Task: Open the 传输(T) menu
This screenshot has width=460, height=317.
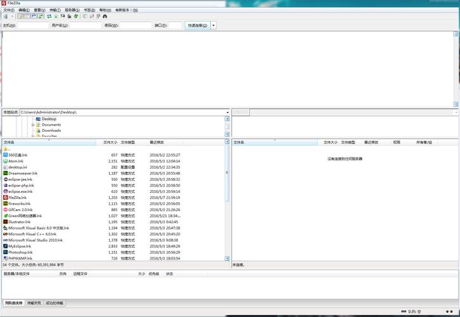Action: pyautogui.click(x=55, y=10)
